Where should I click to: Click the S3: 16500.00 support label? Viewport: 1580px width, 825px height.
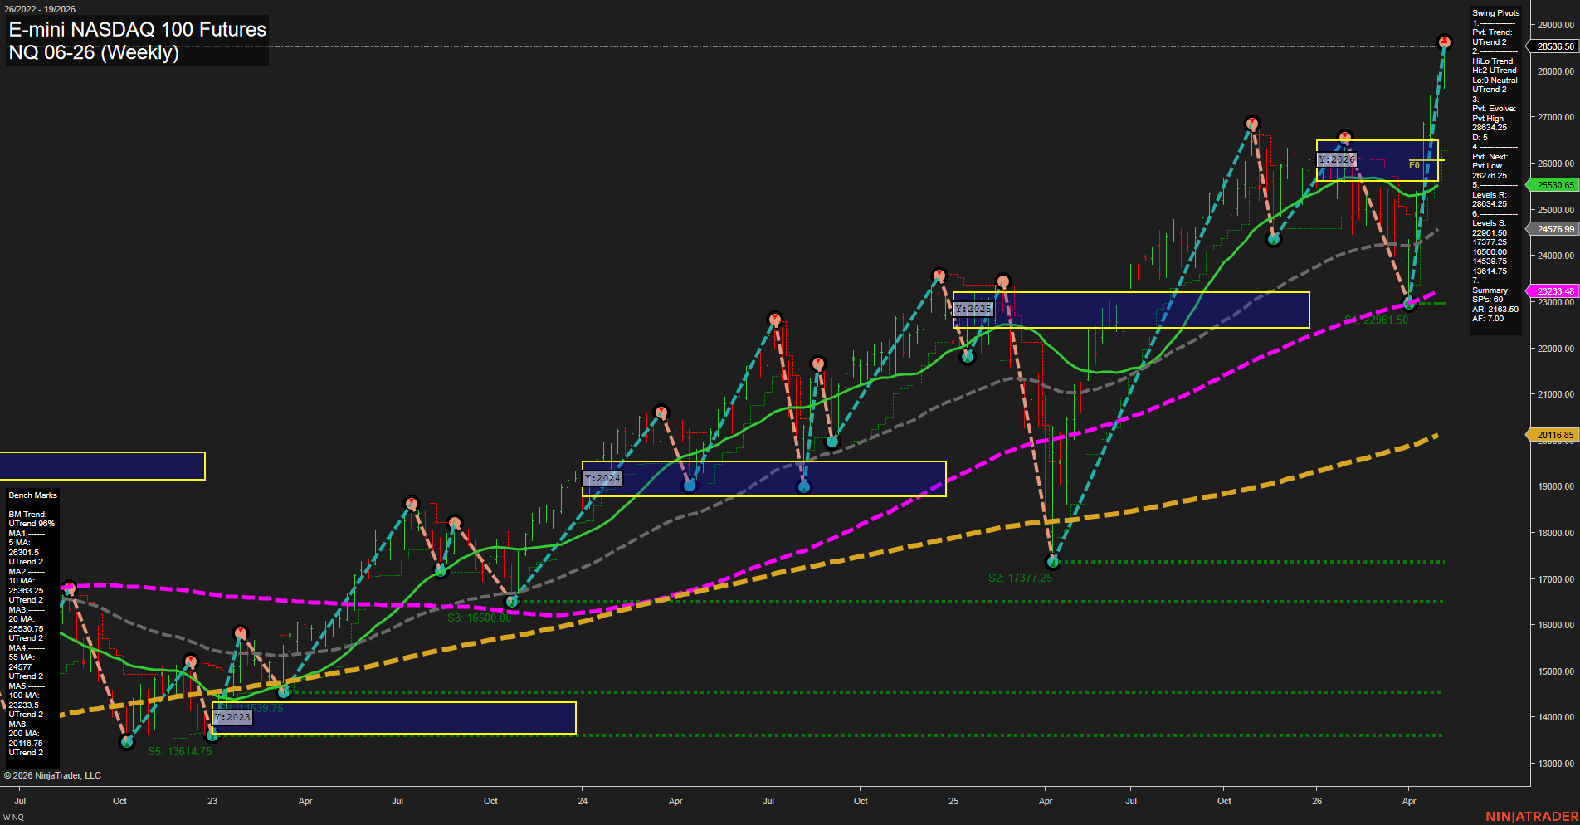tap(479, 618)
